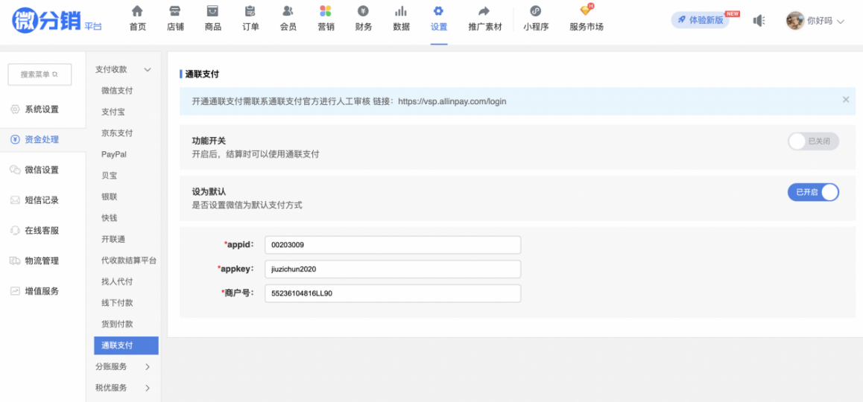Click the 订单 orders icon
The width and height of the screenshot is (863, 402).
[250, 11]
